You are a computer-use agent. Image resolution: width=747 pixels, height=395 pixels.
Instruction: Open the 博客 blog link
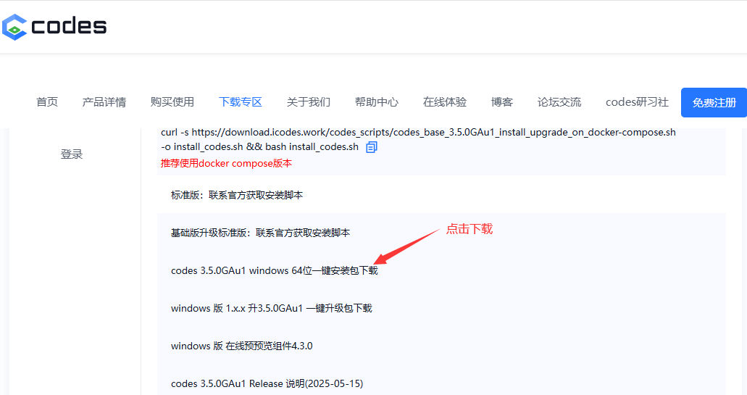pyautogui.click(x=502, y=102)
